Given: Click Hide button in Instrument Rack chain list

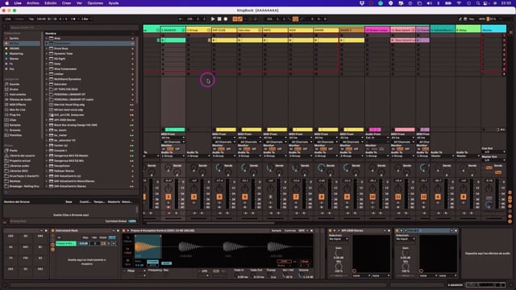Looking at the screenshot, I should (112, 238).
